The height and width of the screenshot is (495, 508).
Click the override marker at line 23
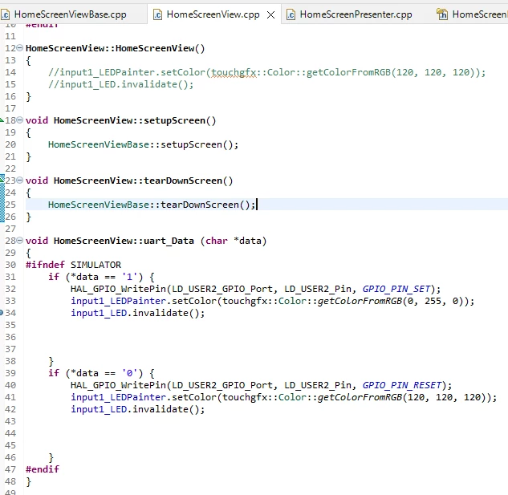point(2,179)
